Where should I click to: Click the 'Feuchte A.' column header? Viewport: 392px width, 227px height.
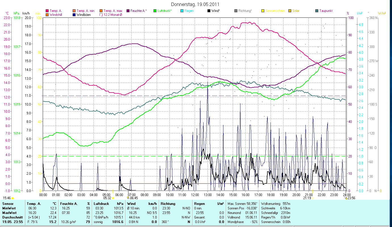(69, 204)
